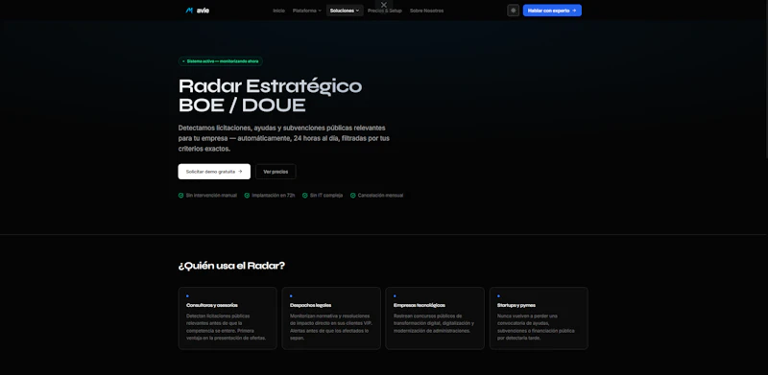Click the 'Ver precios' button
This screenshot has width=768, height=375.
pos(276,172)
